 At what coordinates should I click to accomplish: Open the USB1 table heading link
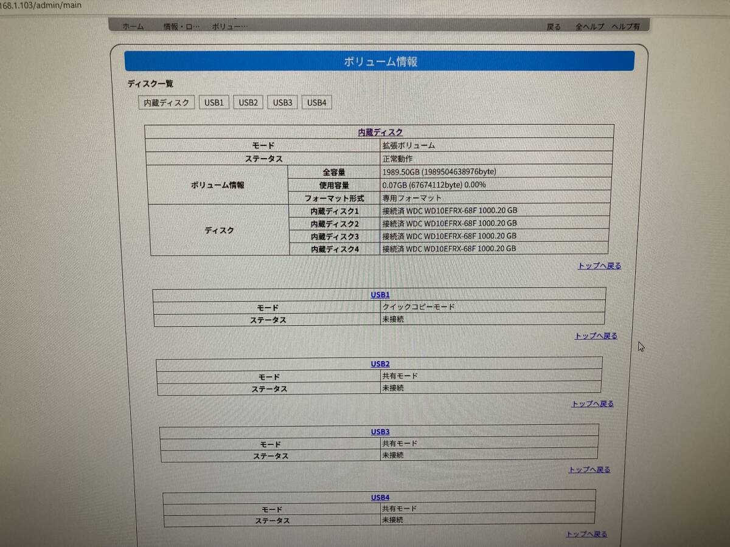pyautogui.click(x=380, y=295)
